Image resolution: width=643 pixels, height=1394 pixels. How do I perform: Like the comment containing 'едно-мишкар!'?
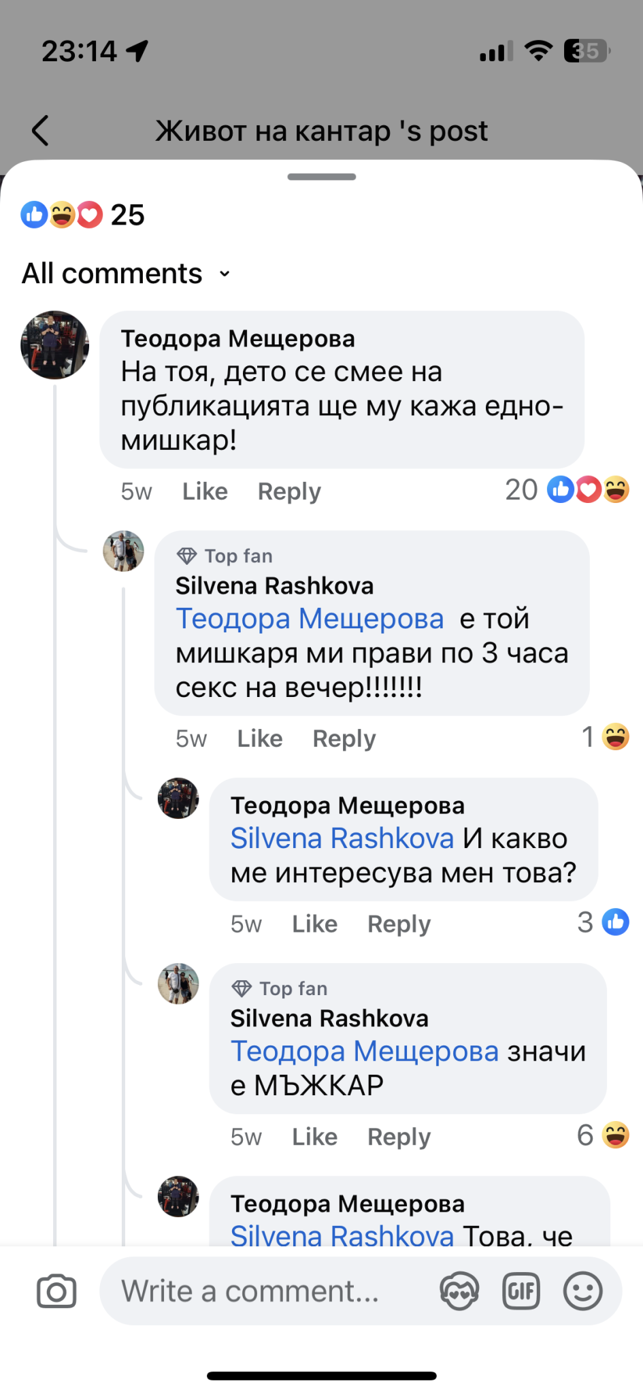pyautogui.click(x=205, y=491)
